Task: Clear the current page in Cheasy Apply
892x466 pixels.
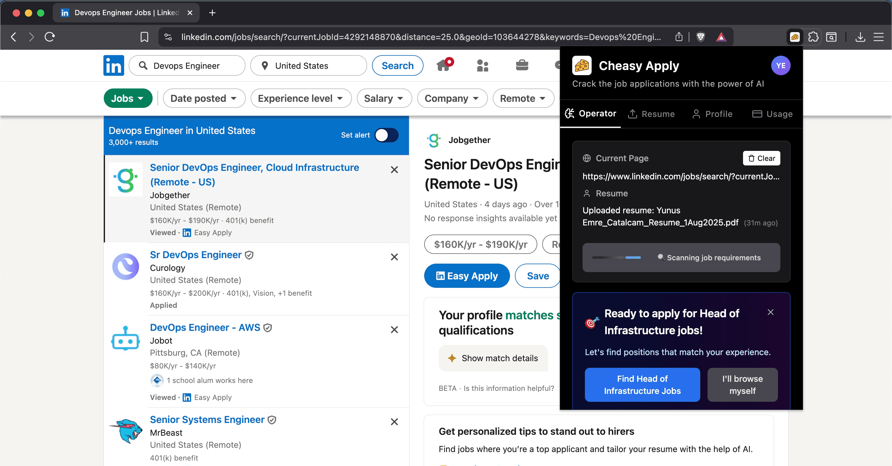Action: (762, 158)
